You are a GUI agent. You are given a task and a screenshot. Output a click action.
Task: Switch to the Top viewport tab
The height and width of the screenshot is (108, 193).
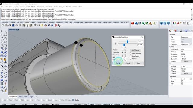click(20, 97)
